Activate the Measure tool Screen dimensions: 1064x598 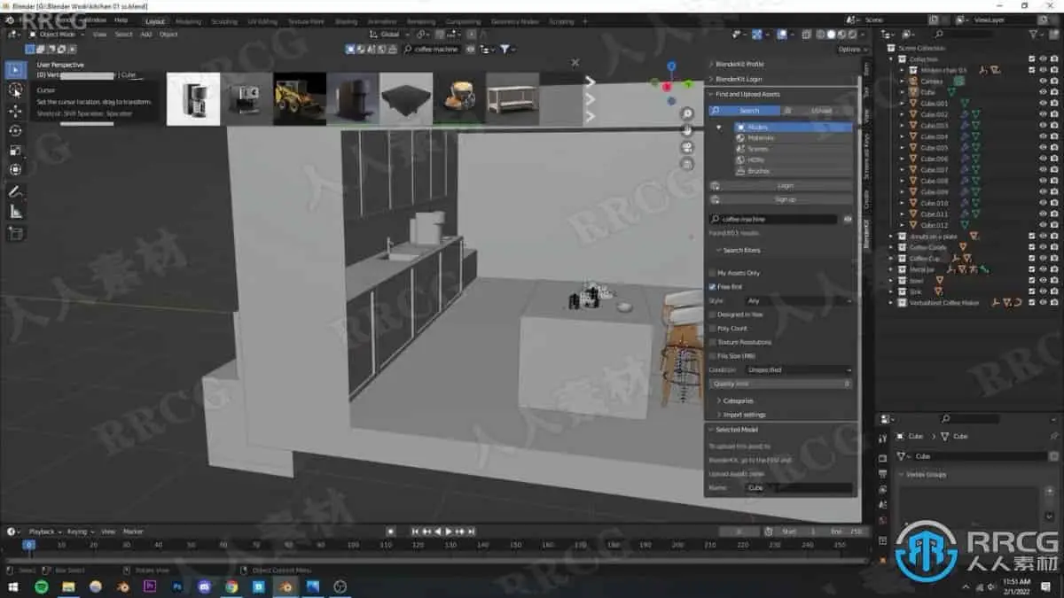14,211
